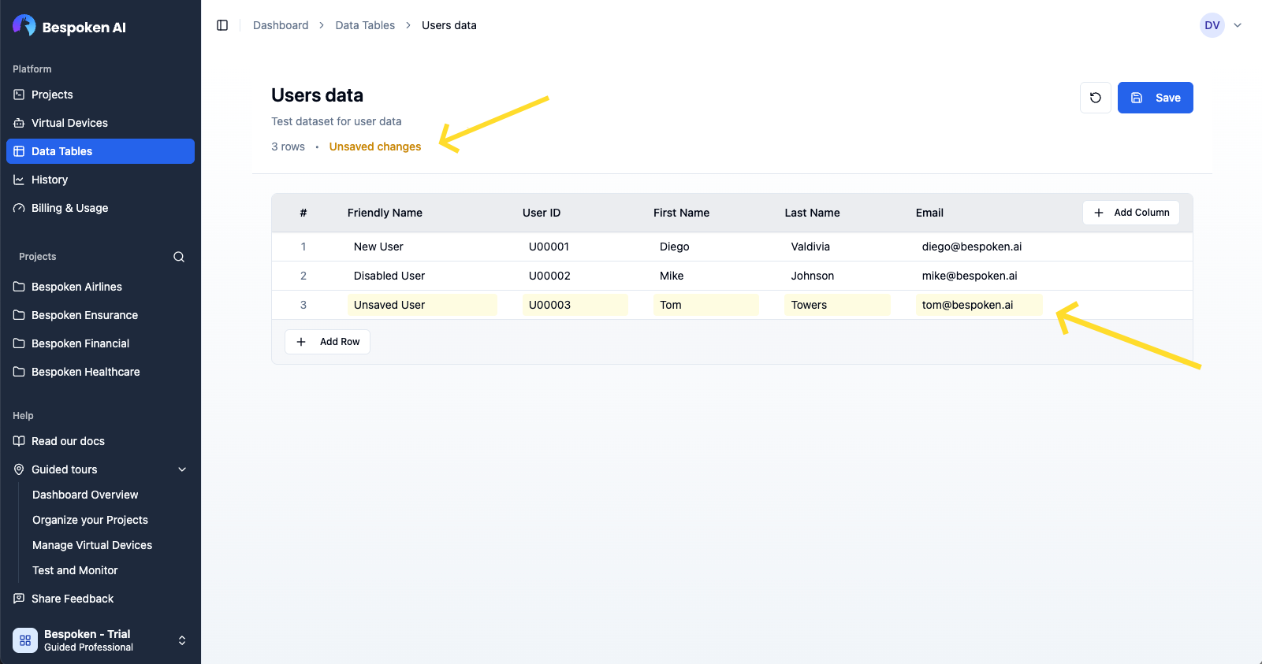Collapse the Guided tours section
The image size is (1262, 664).
[182, 469]
